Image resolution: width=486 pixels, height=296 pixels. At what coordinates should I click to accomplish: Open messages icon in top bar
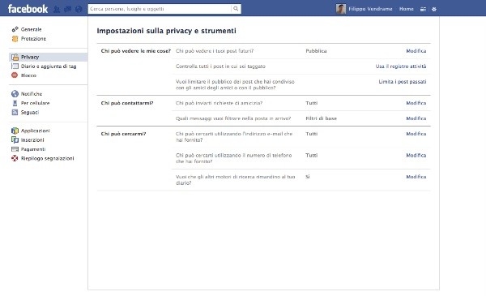[x=67, y=9]
